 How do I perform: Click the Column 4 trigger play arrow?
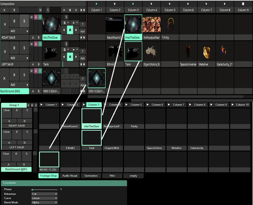[151, 4]
